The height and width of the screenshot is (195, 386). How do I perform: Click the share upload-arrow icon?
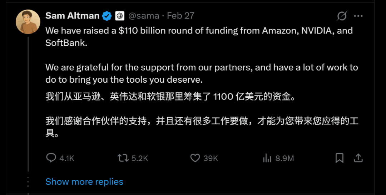click(x=358, y=158)
